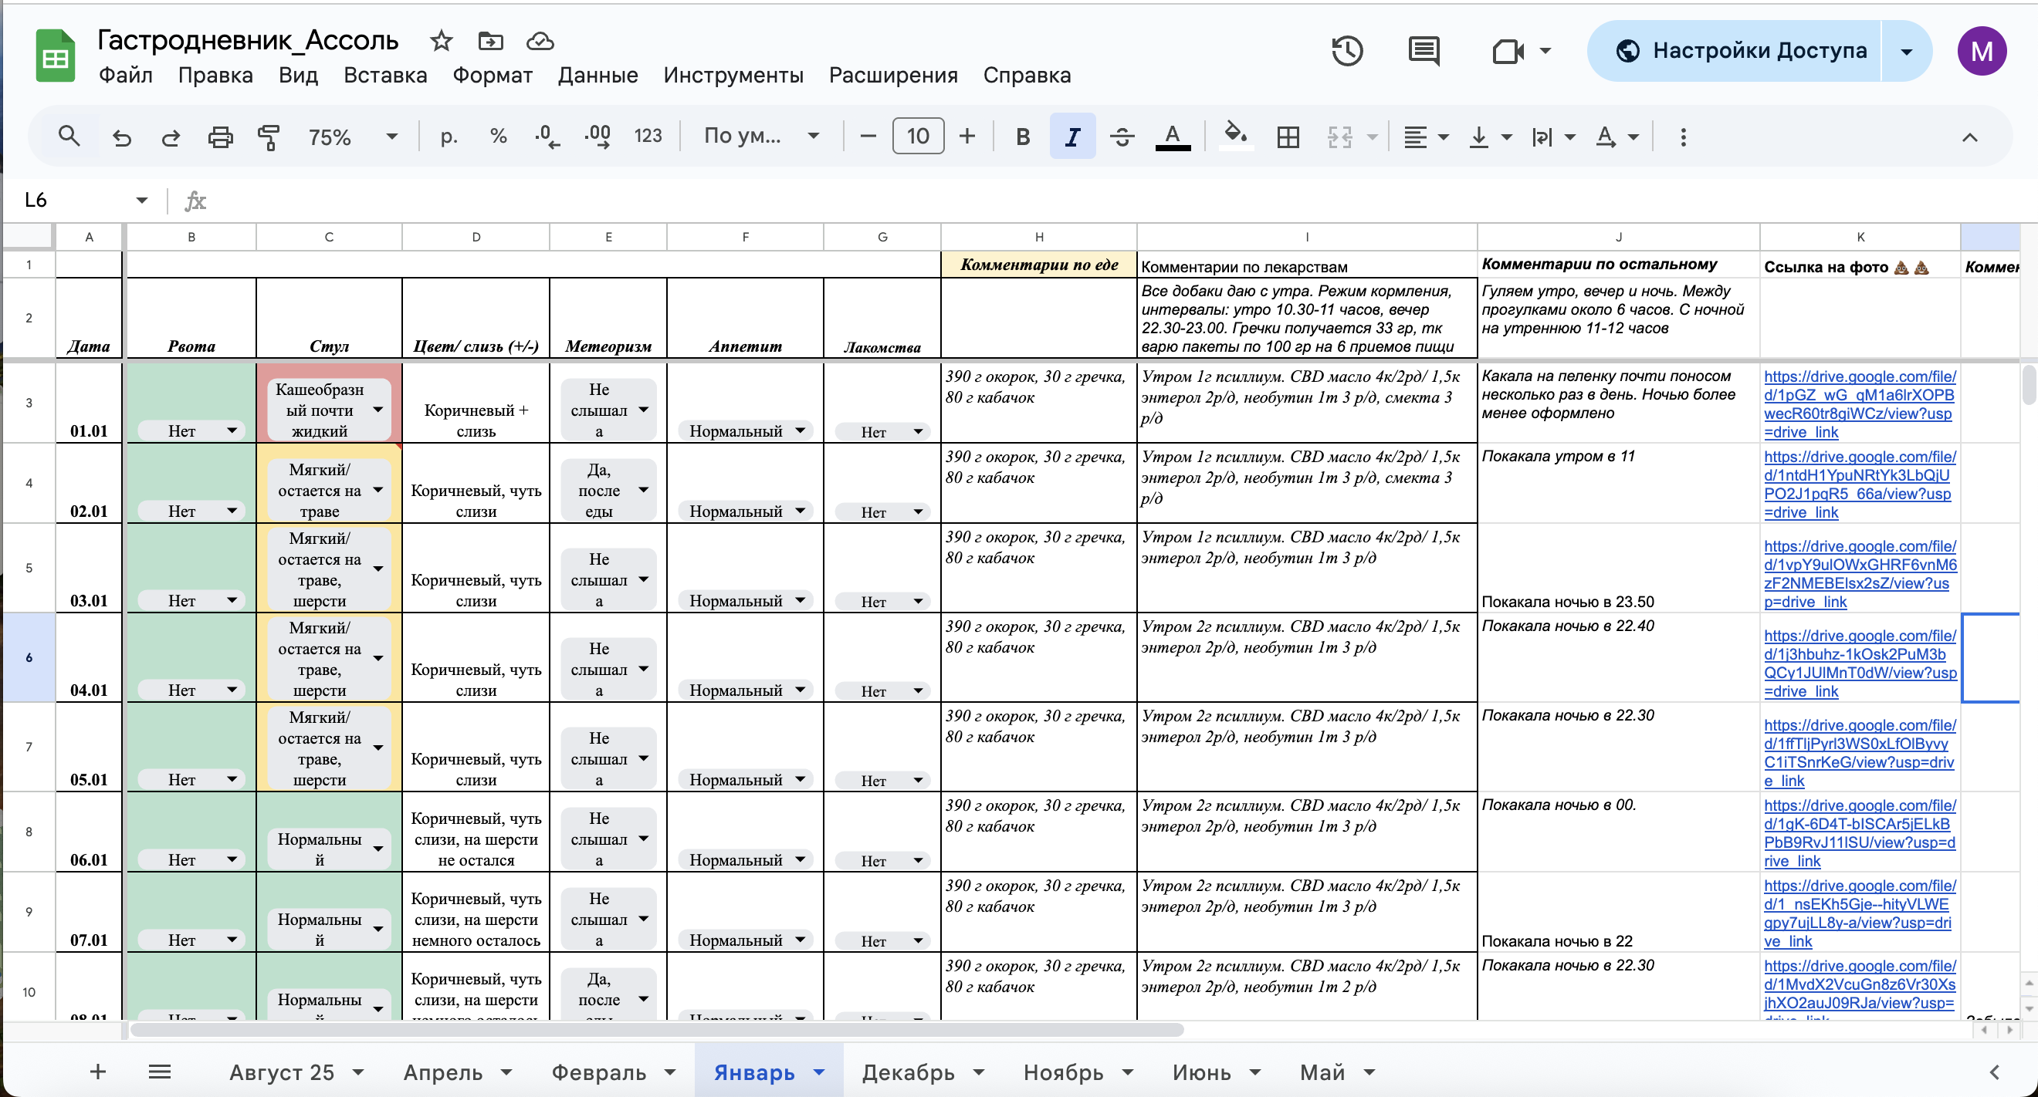Select the paint format roller tool

tap(269, 137)
